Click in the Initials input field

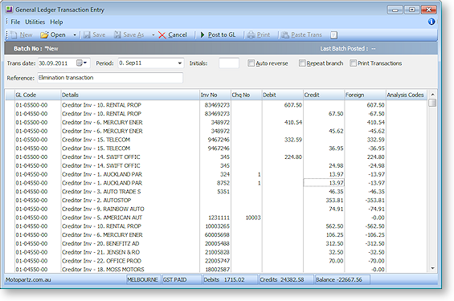pos(229,63)
